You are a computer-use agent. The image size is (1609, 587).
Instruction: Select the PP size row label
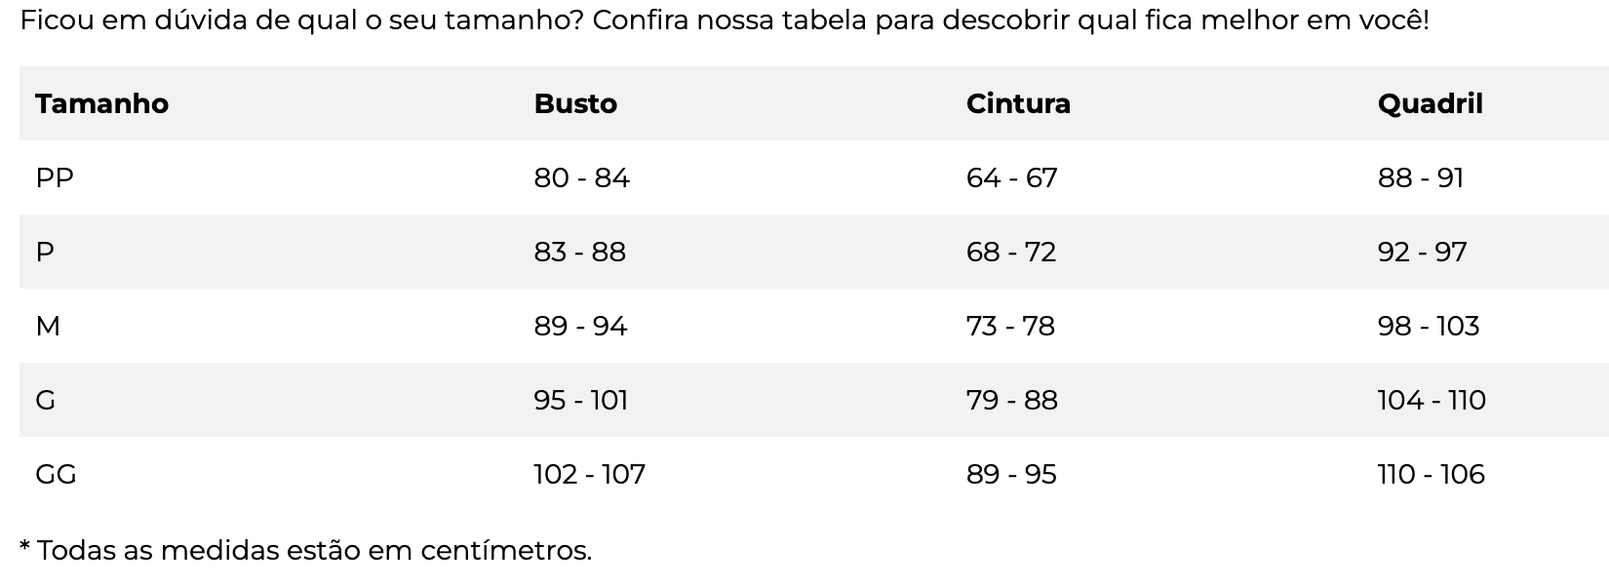pos(55,177)
